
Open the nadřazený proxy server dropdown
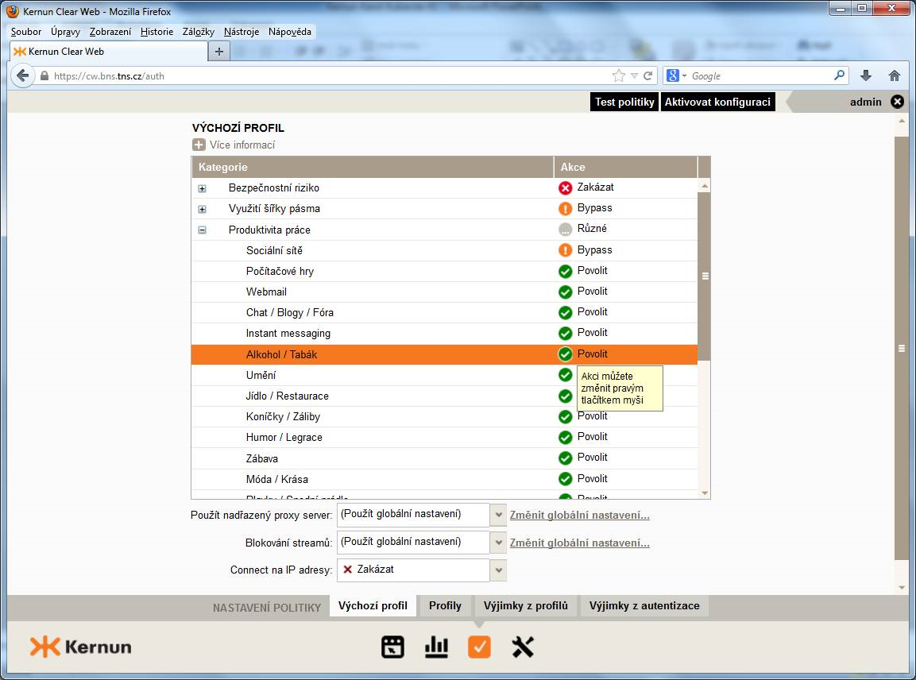[x=498, y=515]
